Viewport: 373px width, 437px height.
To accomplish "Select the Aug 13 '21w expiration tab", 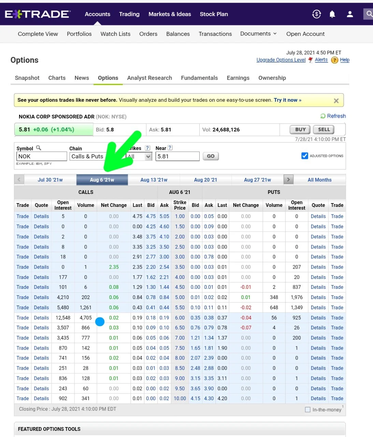I will tap(154, 180).
